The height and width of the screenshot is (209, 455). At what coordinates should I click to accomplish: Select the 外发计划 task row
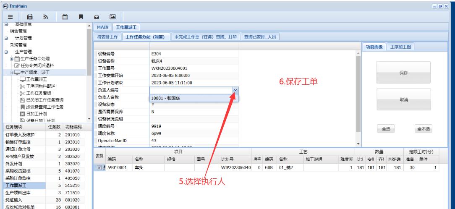44,164
